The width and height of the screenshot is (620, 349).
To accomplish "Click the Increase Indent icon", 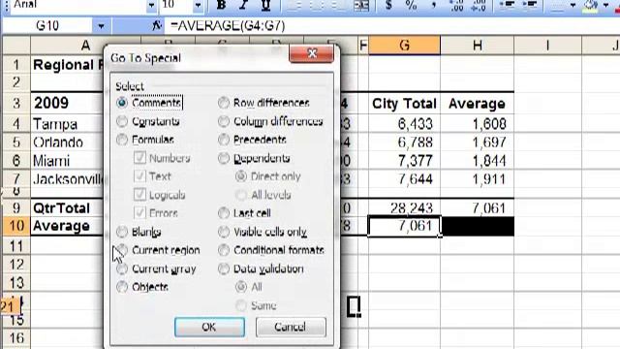I will click(x=529, y=5).
